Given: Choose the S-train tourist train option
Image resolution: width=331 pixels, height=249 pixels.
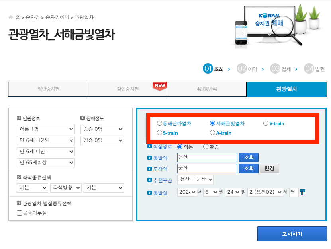Looking at the screenshot, I should (x=159, y=133).
